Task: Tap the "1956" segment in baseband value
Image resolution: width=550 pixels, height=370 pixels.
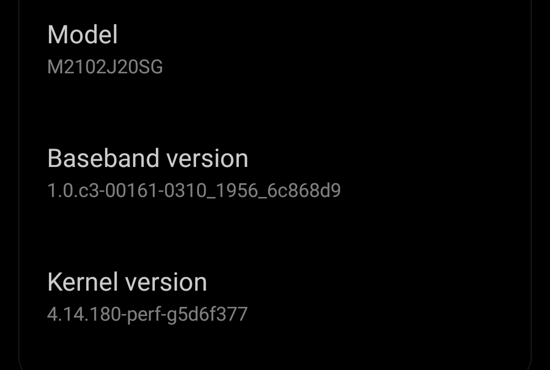Action: 237,190
